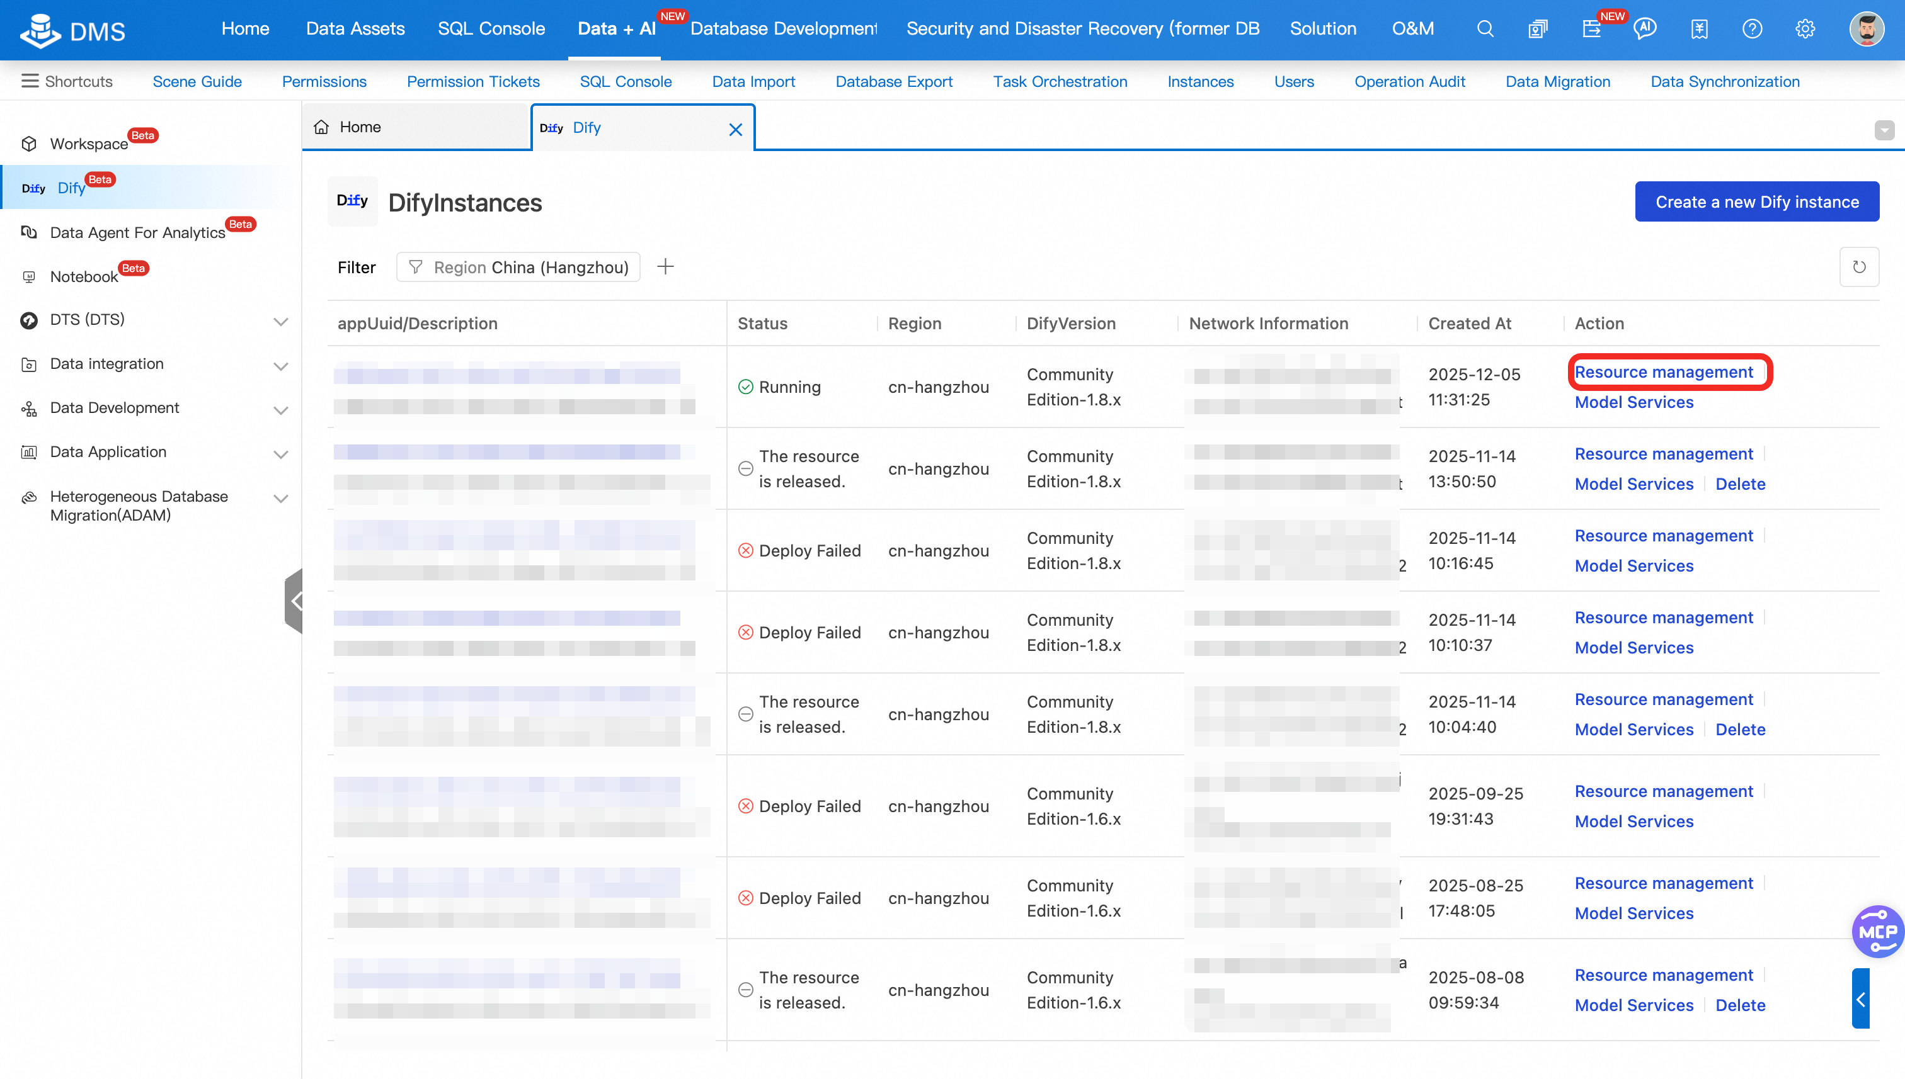
Task: Open the SQL Console top menu
Action: (491, 29)
